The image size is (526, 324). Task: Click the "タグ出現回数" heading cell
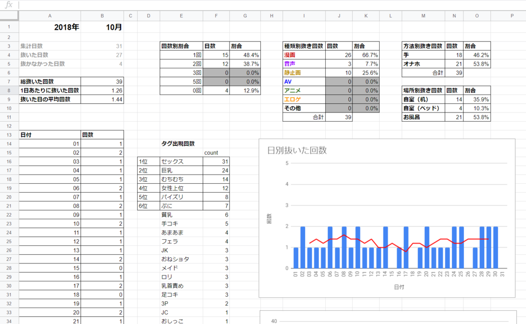coord(181,144)
